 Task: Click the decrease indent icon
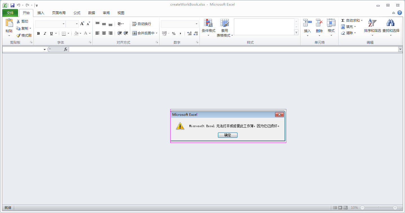[119, 33]
